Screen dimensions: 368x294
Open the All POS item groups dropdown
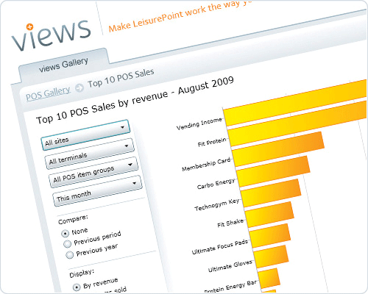point(93,172)
